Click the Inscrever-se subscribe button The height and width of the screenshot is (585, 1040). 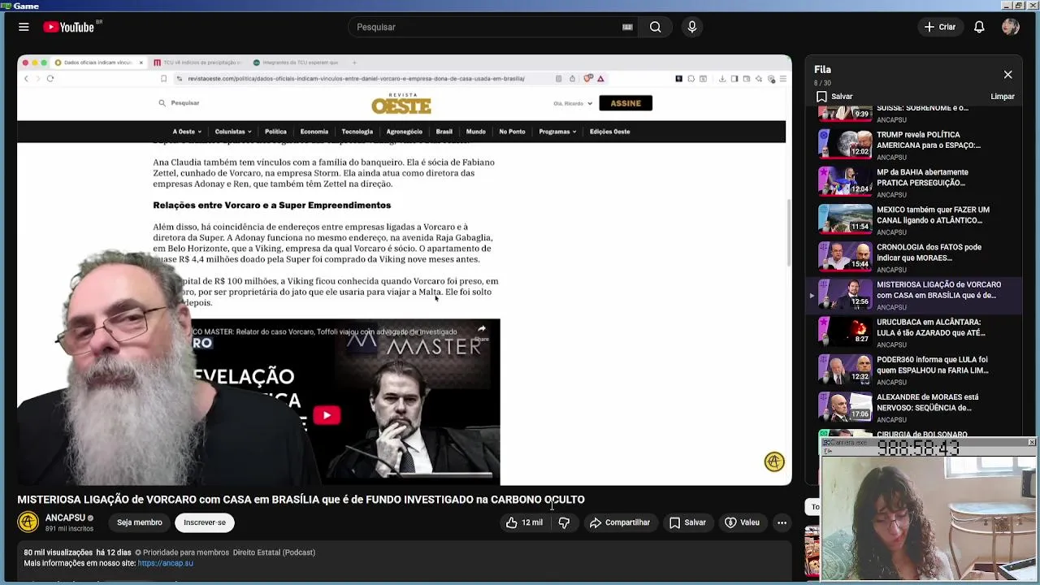pyautogui.click(x=205, y=522)
